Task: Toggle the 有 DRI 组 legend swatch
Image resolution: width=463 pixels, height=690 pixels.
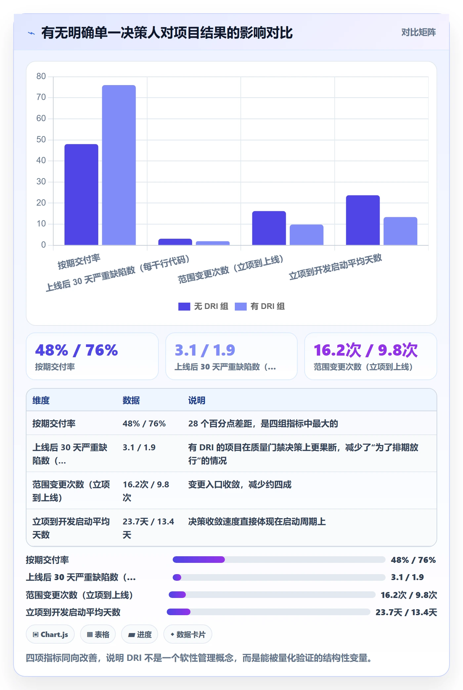Action: tap(240, 307)
